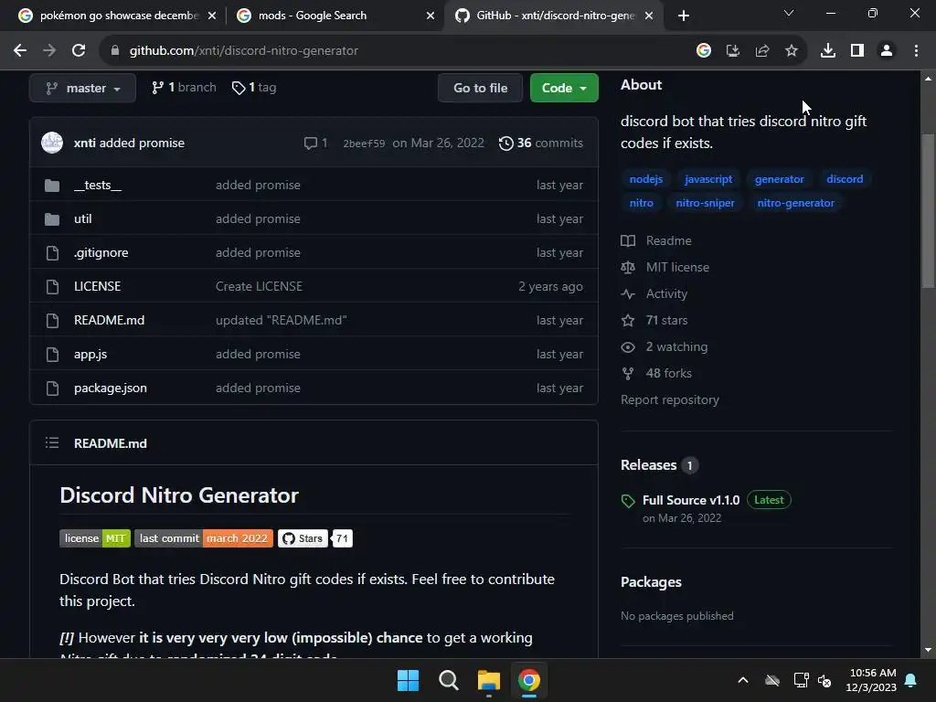Open the Google account icon in address bar
The width and height of the screenshot is (936, 702).
click(704, 51)
